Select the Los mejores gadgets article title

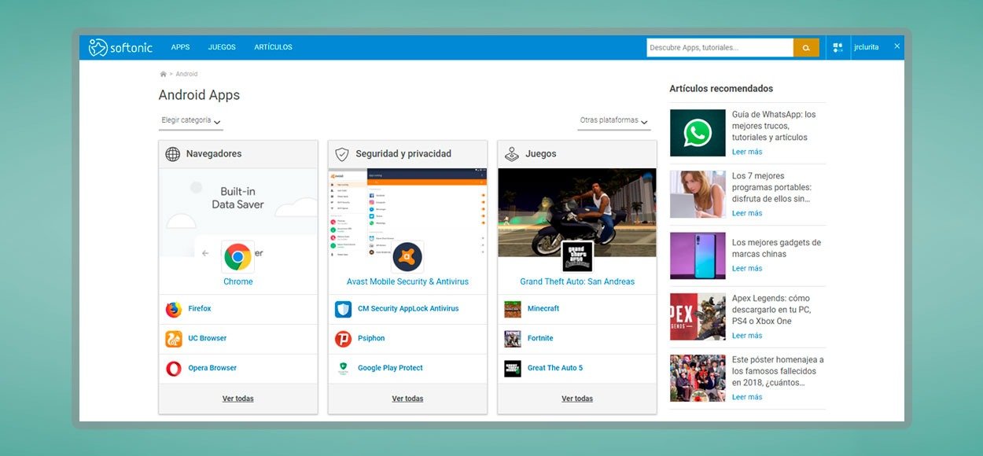point(776,248)
